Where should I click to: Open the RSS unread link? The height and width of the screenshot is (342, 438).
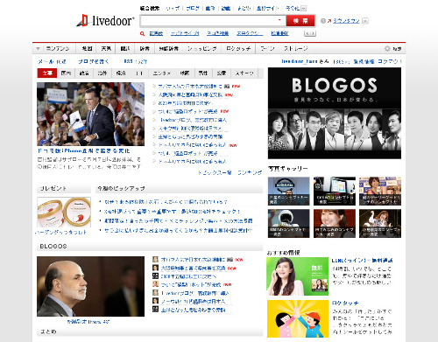(x=136, y=61)
